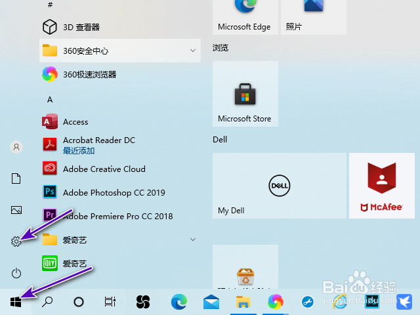Click the user account avatar icon
420x315 pixels.
16,147
